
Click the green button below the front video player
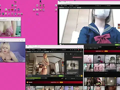point(61,76)
